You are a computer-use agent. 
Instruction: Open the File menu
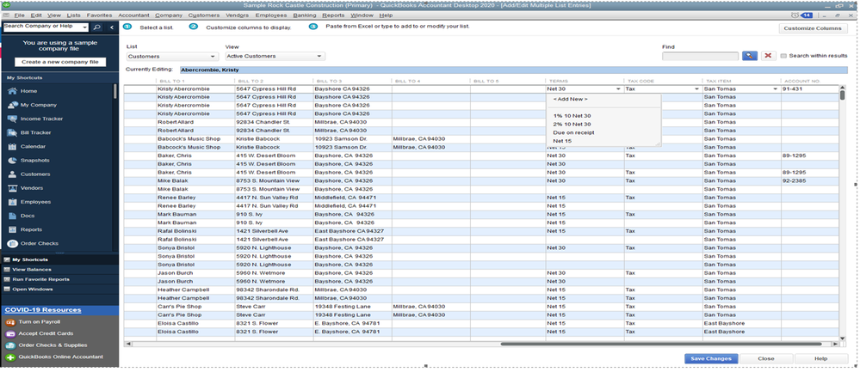click(x=19, y=15)
